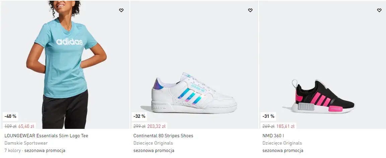The image size is (386, 158).
Task: Click "7 kolory · sezonowa promocja" text
Action: point(35,151)
